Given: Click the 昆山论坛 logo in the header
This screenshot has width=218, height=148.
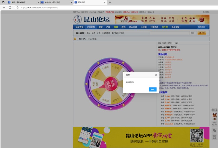Looking at the screenshot, I should [x=89, y=19].
